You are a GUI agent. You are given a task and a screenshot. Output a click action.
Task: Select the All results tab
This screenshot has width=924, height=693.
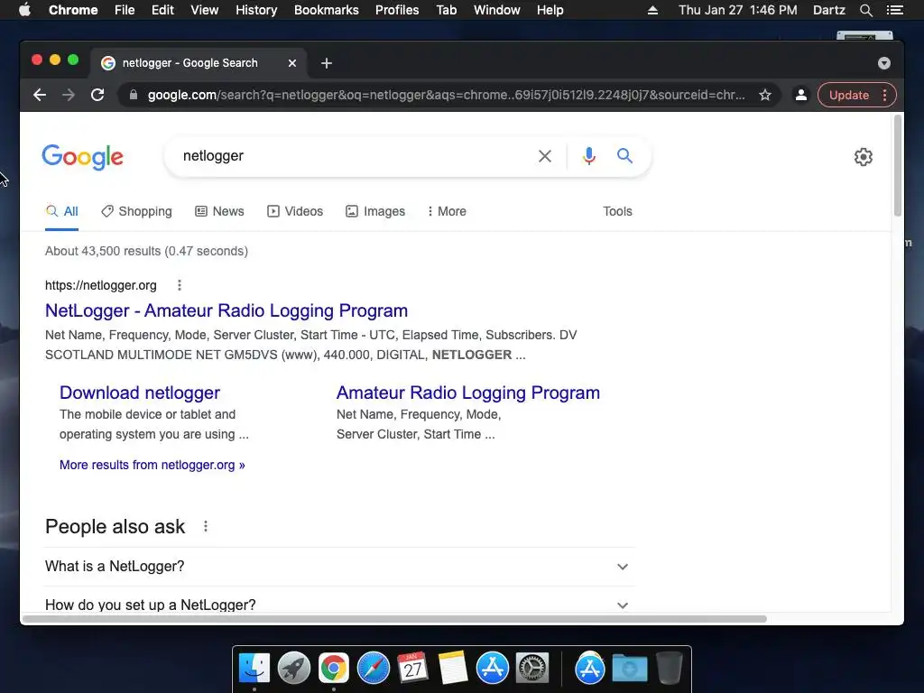click(62, 211)
